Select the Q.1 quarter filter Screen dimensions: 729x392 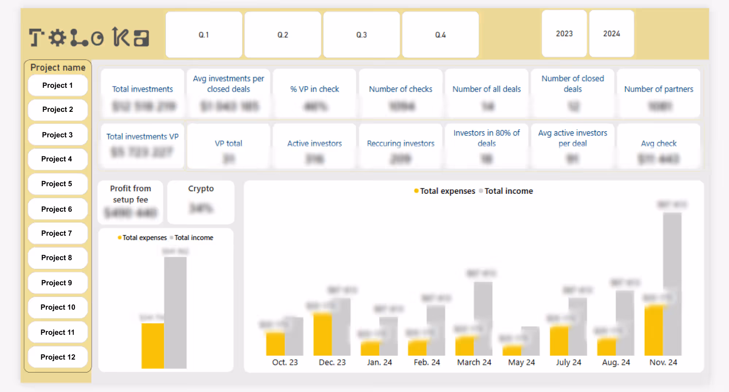point(203,35)
